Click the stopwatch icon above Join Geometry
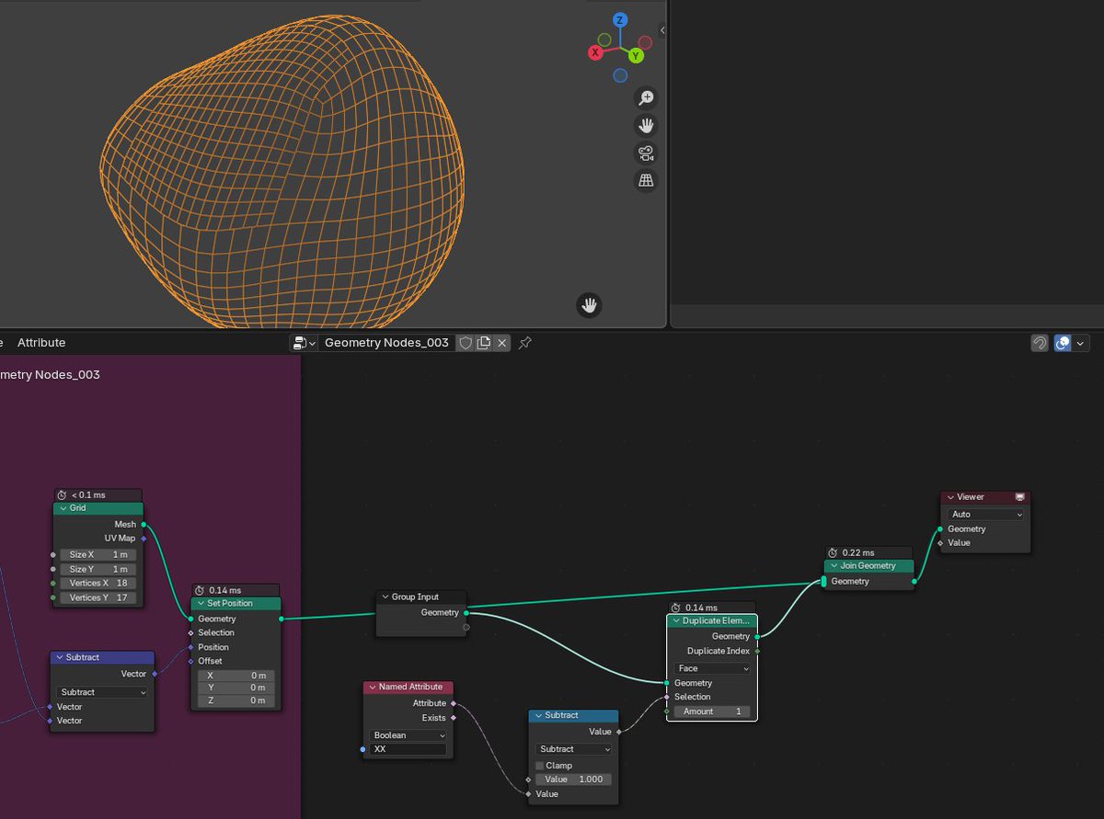1104x819 pixels. (833, 552)
